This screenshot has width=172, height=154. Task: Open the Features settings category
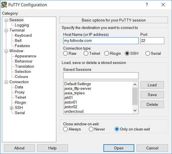point(22,46)
